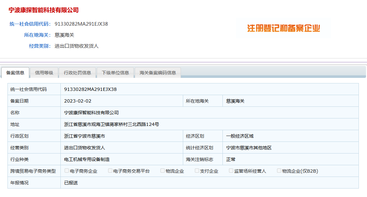Screen dimensions: 367x197
Task: Click 进出口货物收发货人 beside the blue 经营类别 label
Action: (x=77, y=46)
